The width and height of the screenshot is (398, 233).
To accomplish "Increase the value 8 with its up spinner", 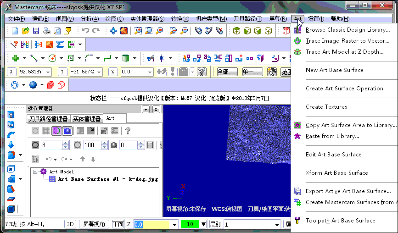I will pyautogui.click(x=65, y=143).
